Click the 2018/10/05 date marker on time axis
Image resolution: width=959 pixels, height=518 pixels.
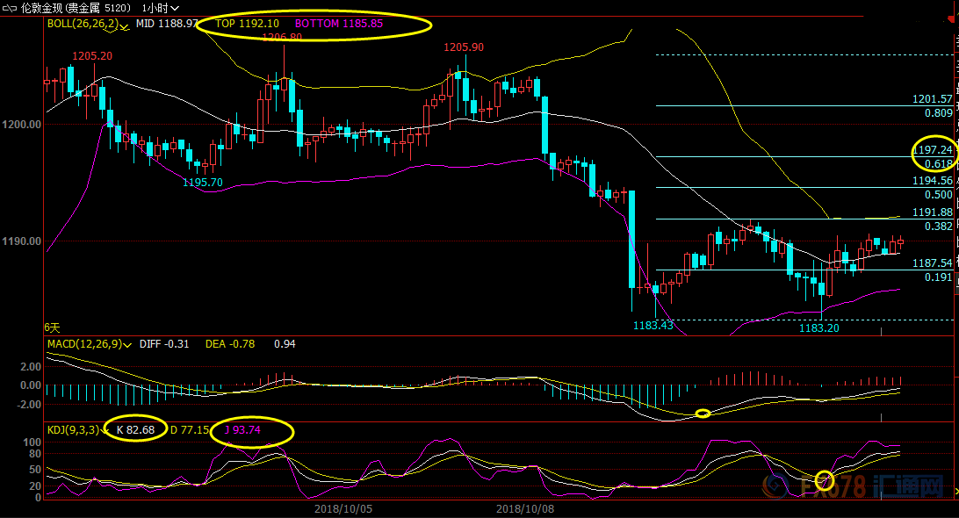pos(342,508)
